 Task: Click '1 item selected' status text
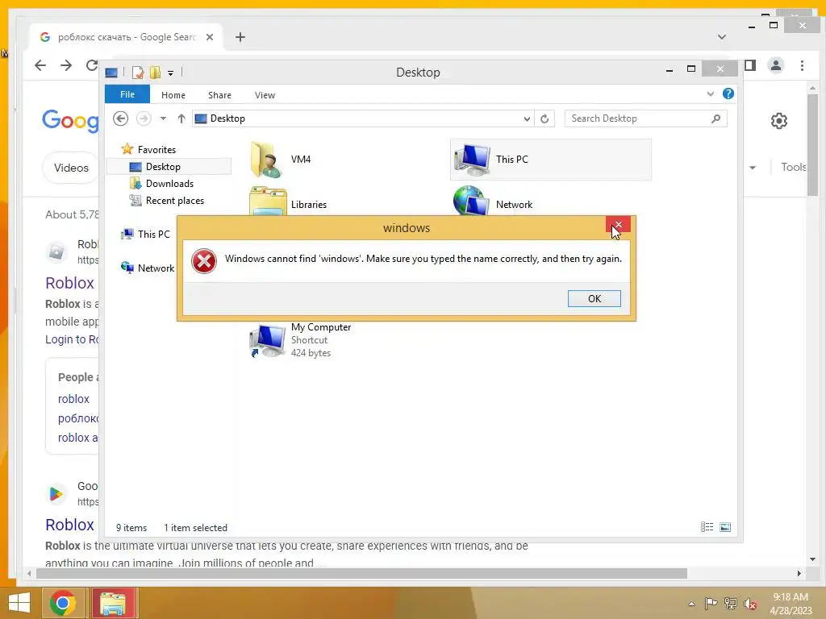click(195, 527)
